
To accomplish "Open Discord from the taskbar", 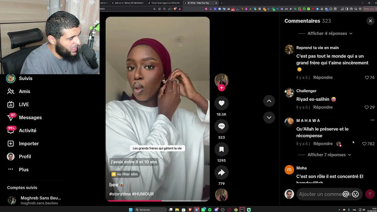I will pyautogui.click(x=216, y=210).
